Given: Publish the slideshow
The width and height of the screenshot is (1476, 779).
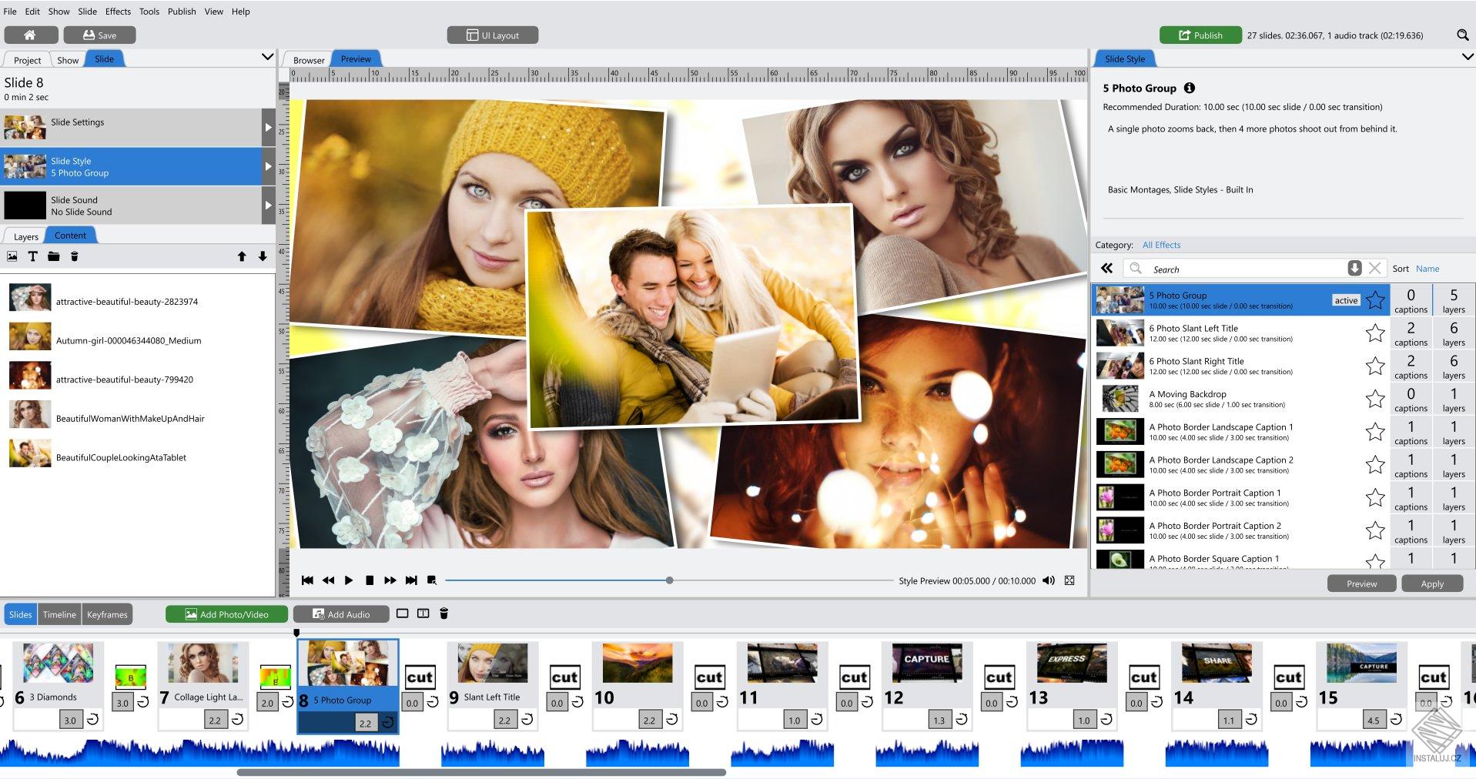Looking at the screenshot, I should (x=1200, y=35).
